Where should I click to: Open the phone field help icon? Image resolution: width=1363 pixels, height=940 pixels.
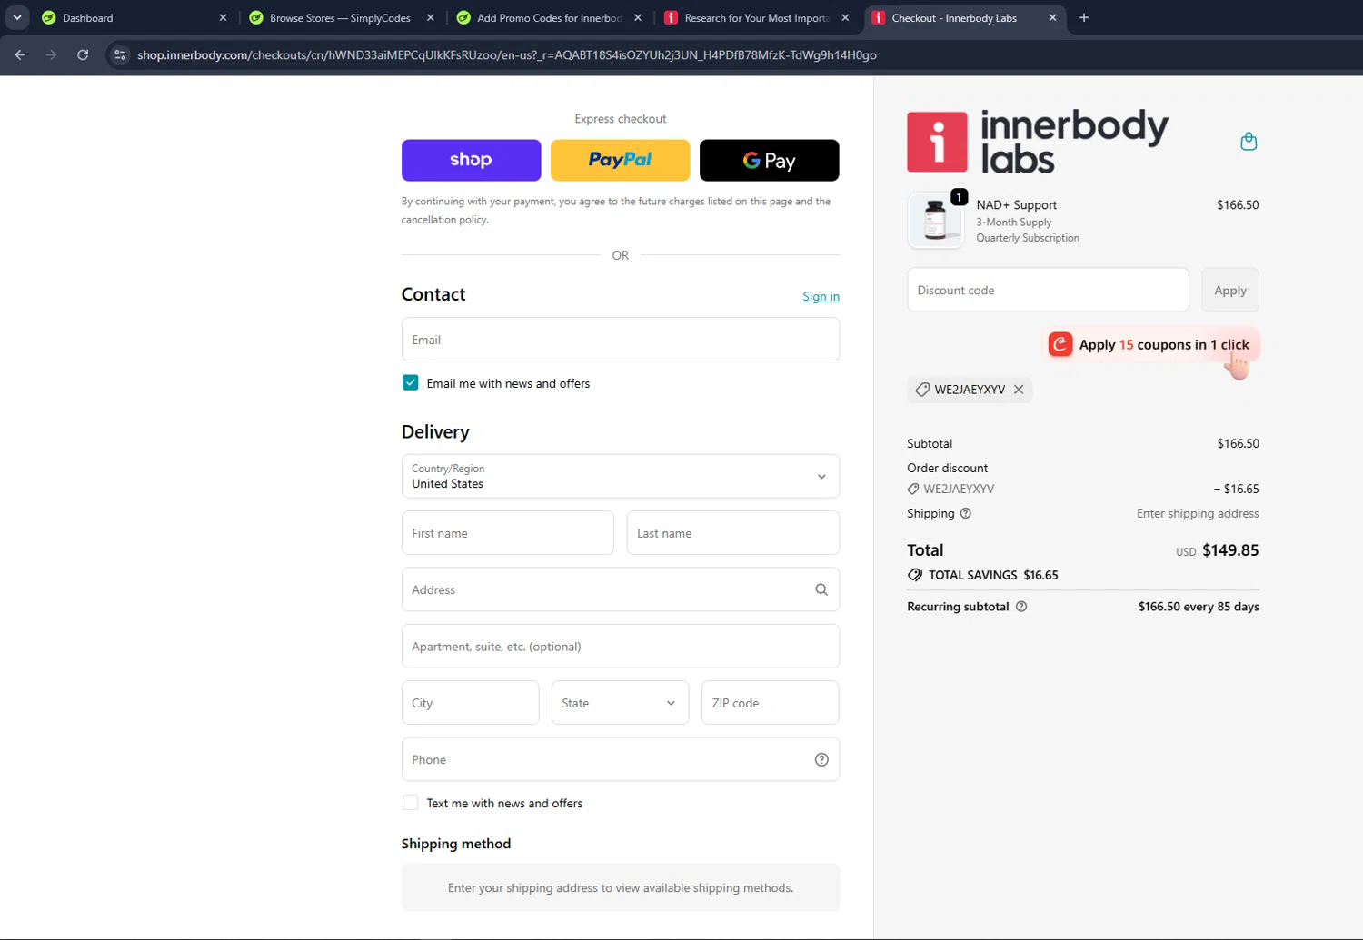click(821, 759)
